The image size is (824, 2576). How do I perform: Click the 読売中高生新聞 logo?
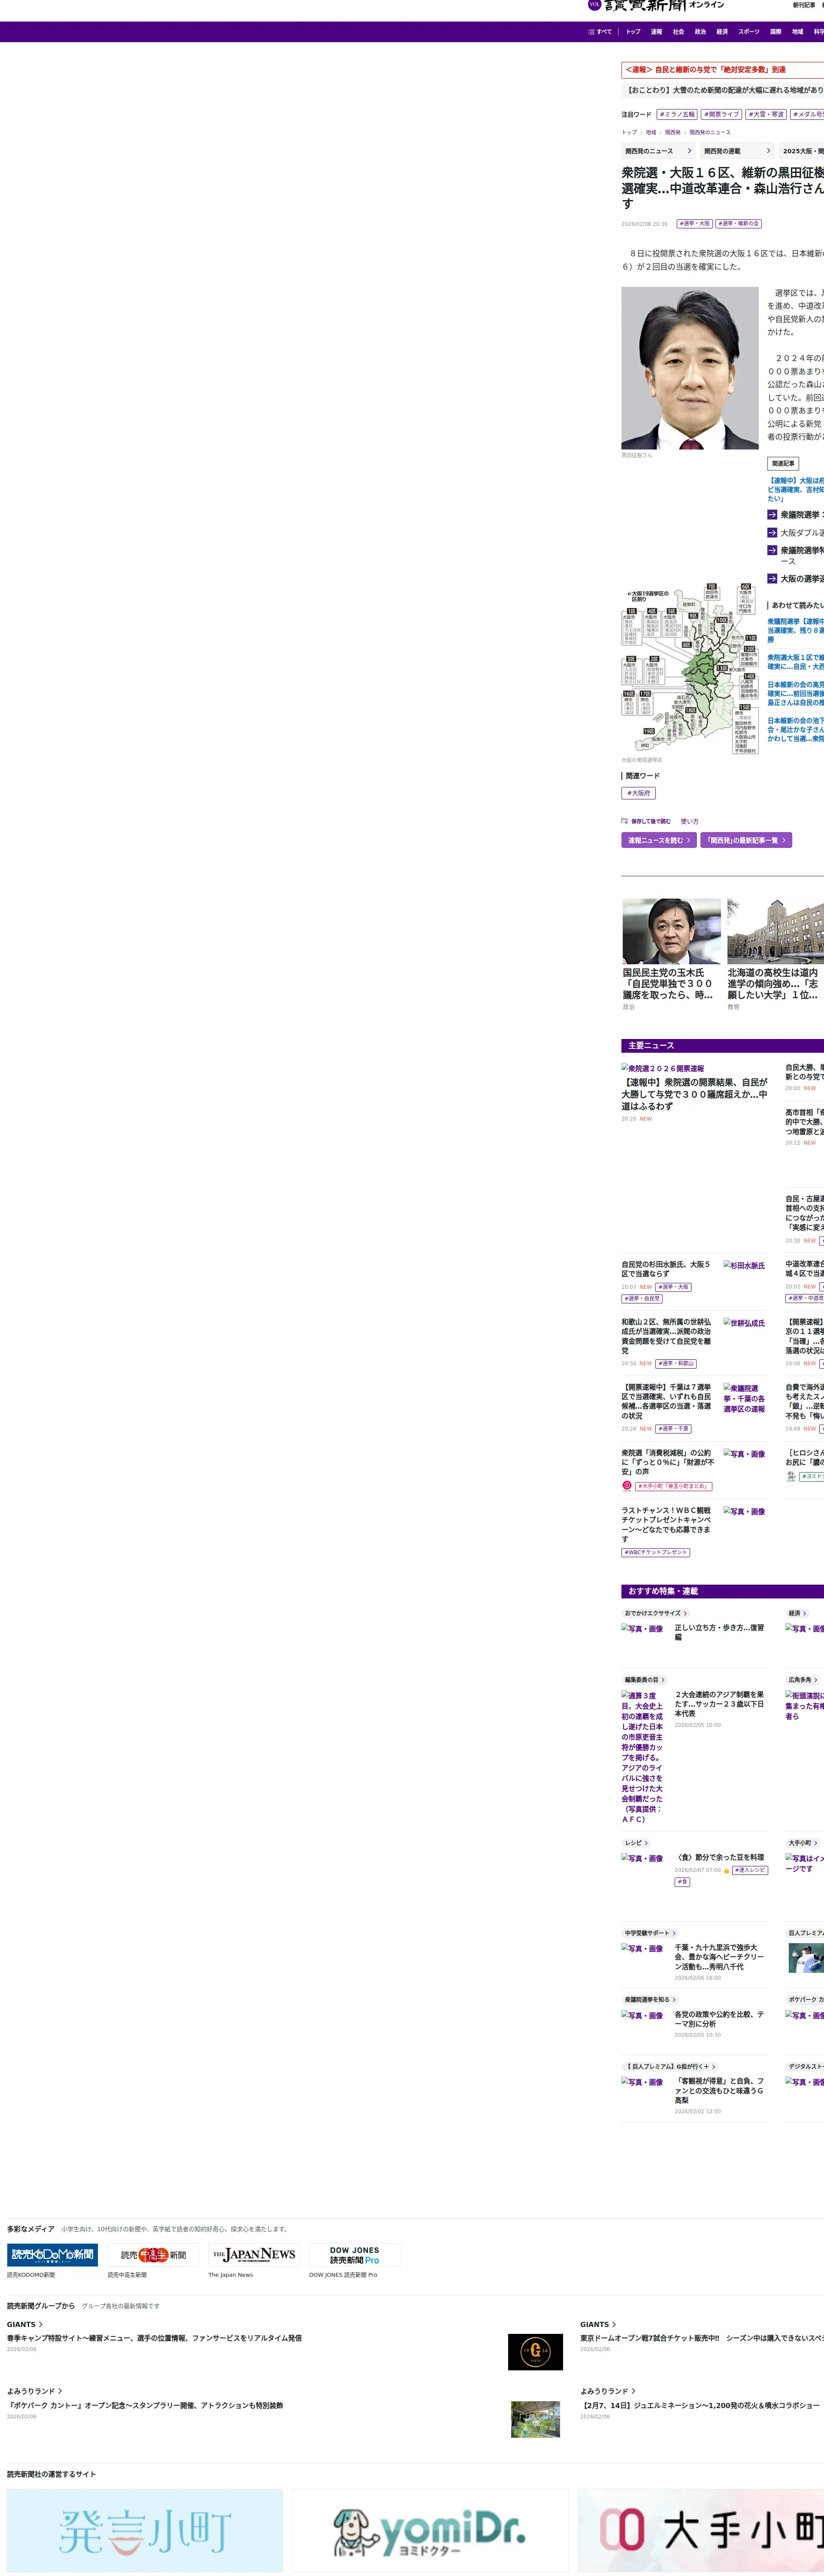[153, 2255]
